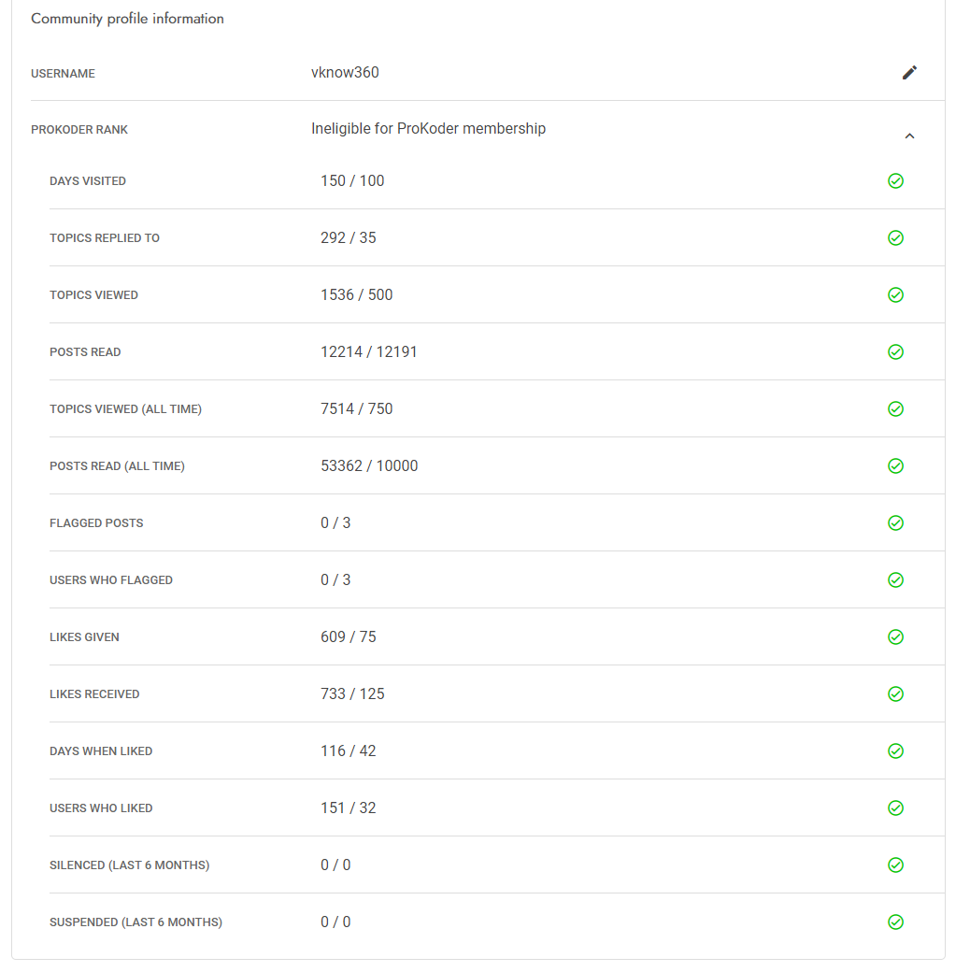Click the Flagged Posts check icon
This screenshot has width=970, height=972.
[895, 523]
